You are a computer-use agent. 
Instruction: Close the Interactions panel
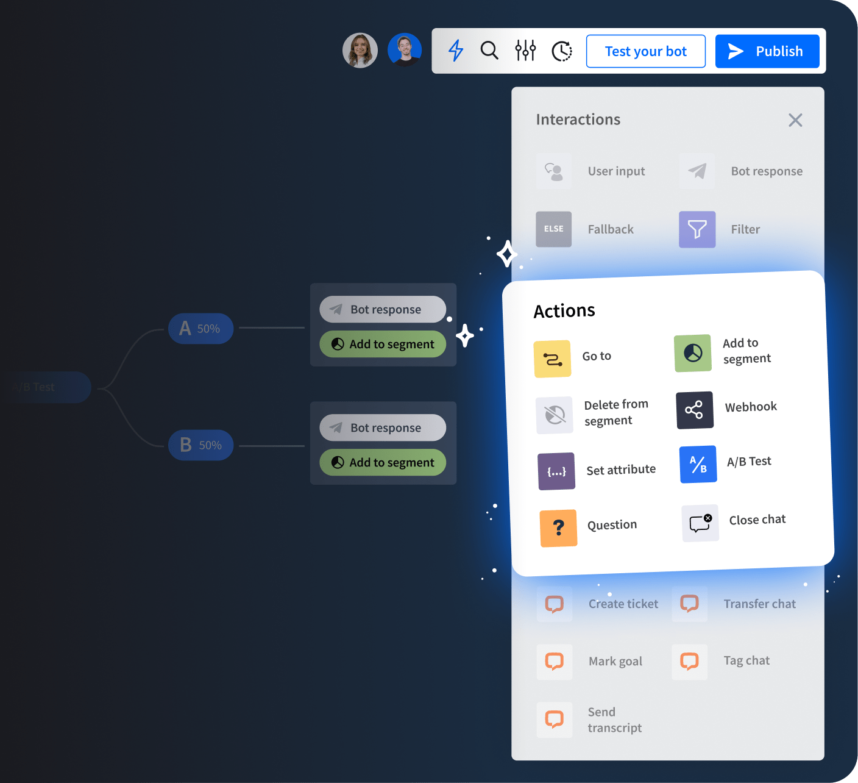tap(795, 120)
